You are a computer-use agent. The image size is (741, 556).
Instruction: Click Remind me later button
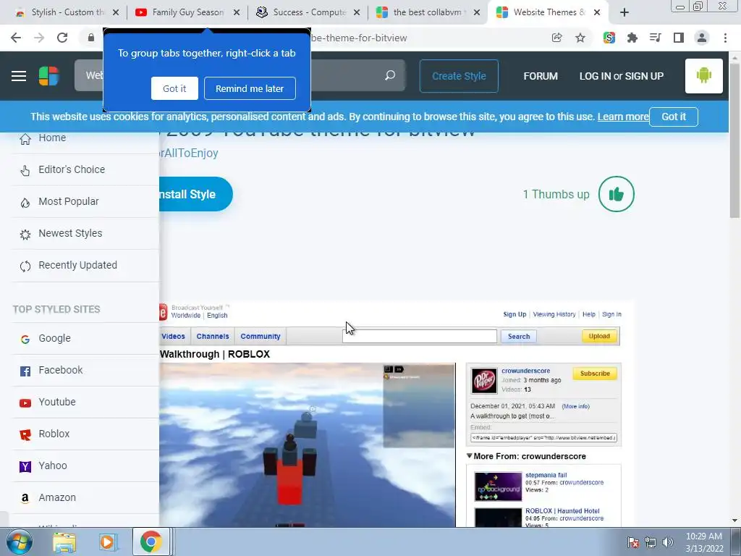250,88
